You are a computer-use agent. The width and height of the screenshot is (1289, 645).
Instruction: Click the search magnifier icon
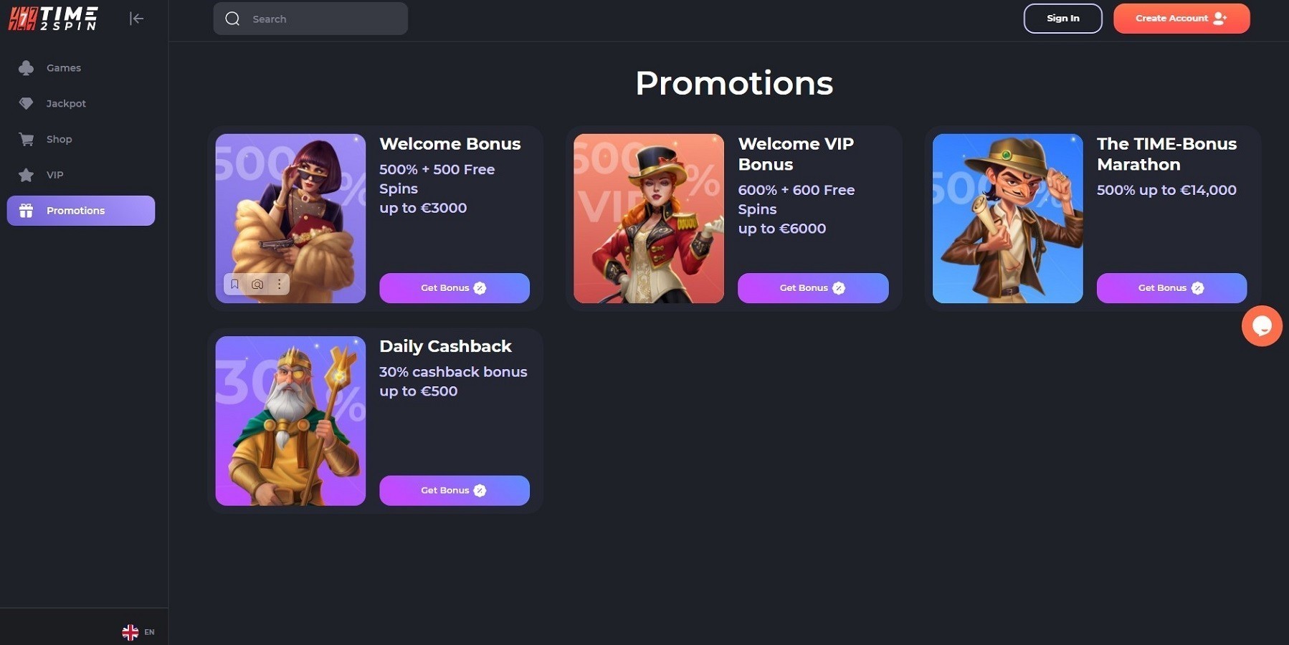pos(232,19)
